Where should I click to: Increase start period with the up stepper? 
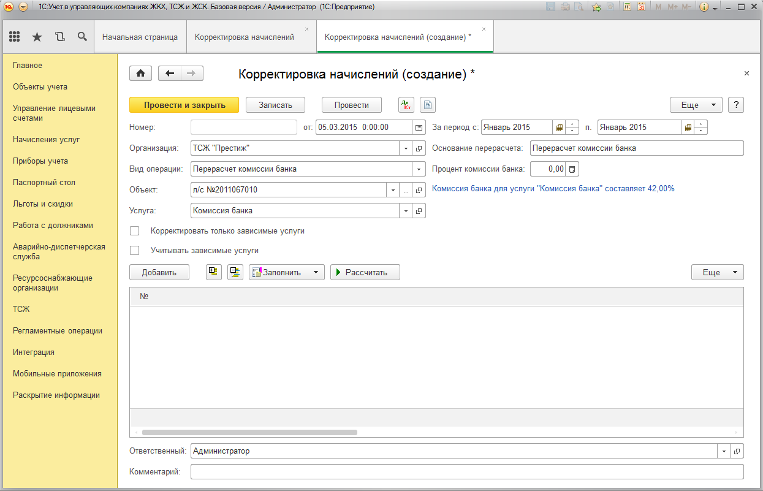point(572,124)
